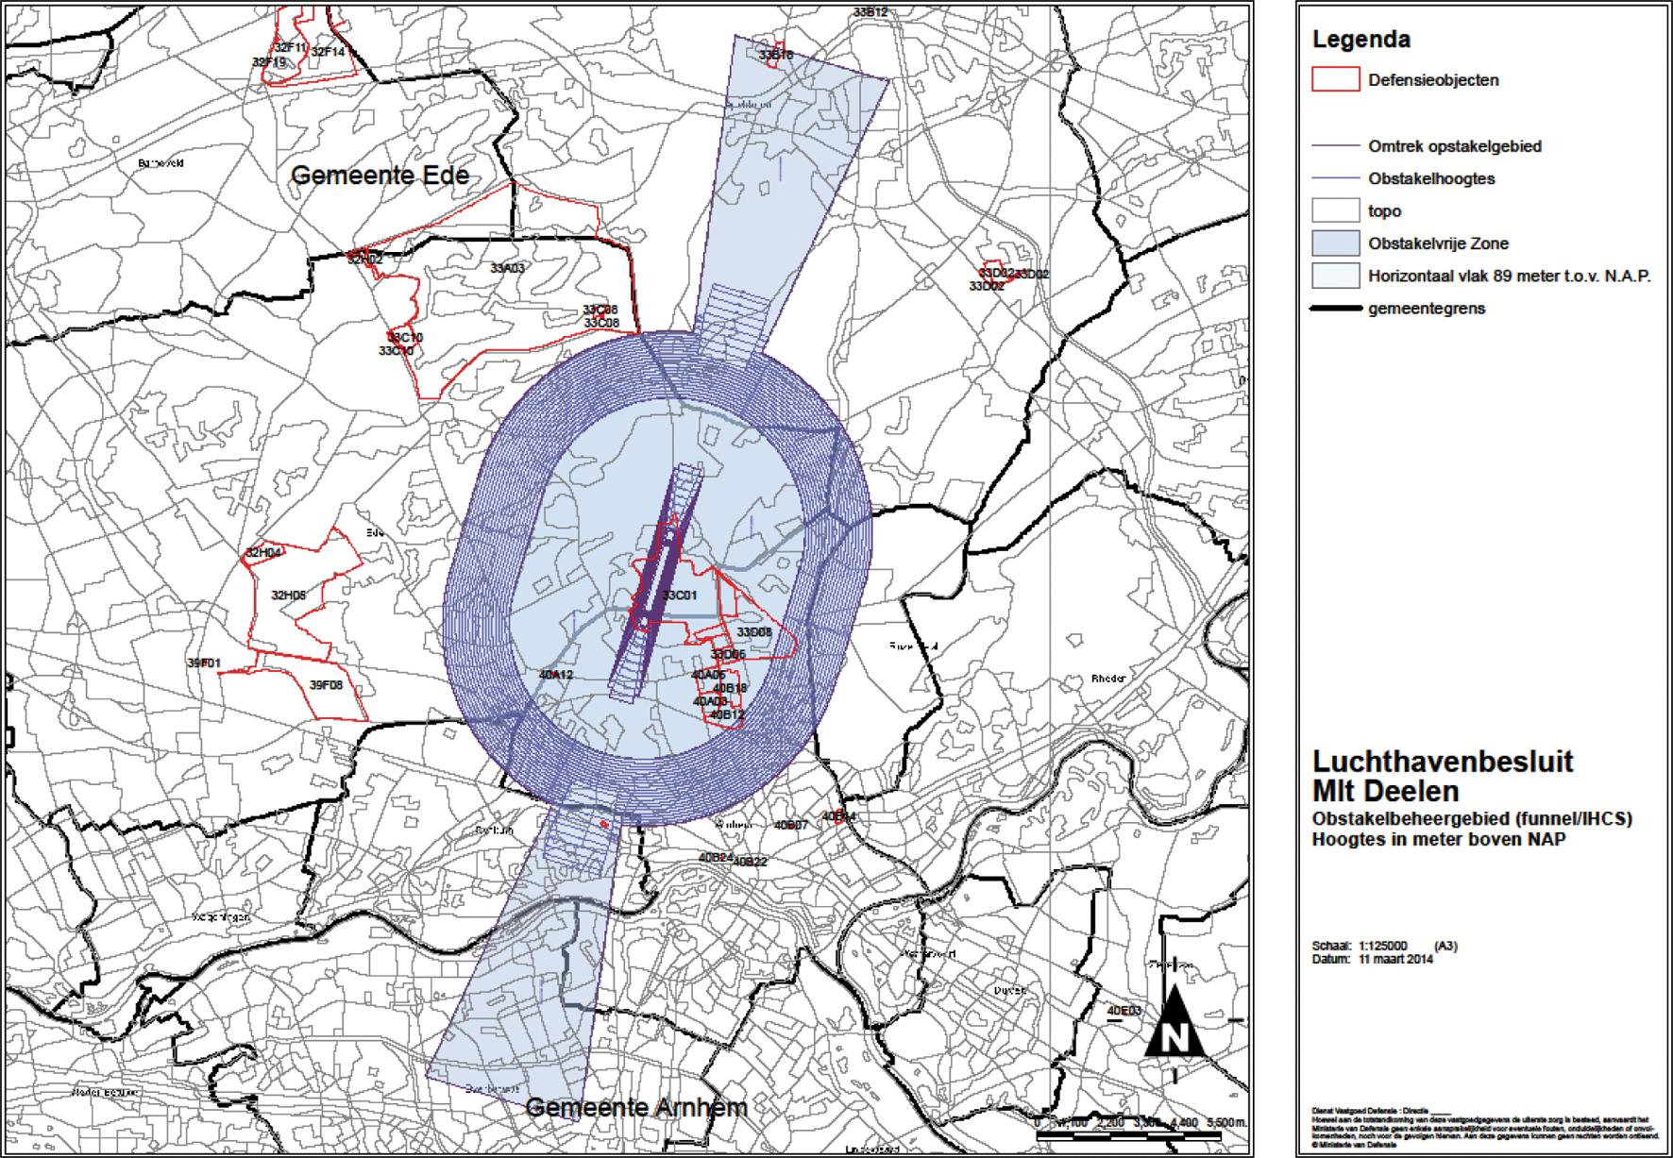Image resolution: width=1673 pixels, height=1158 pixels.
Task: Click the '39F01' map label
Action: [204, 663]
